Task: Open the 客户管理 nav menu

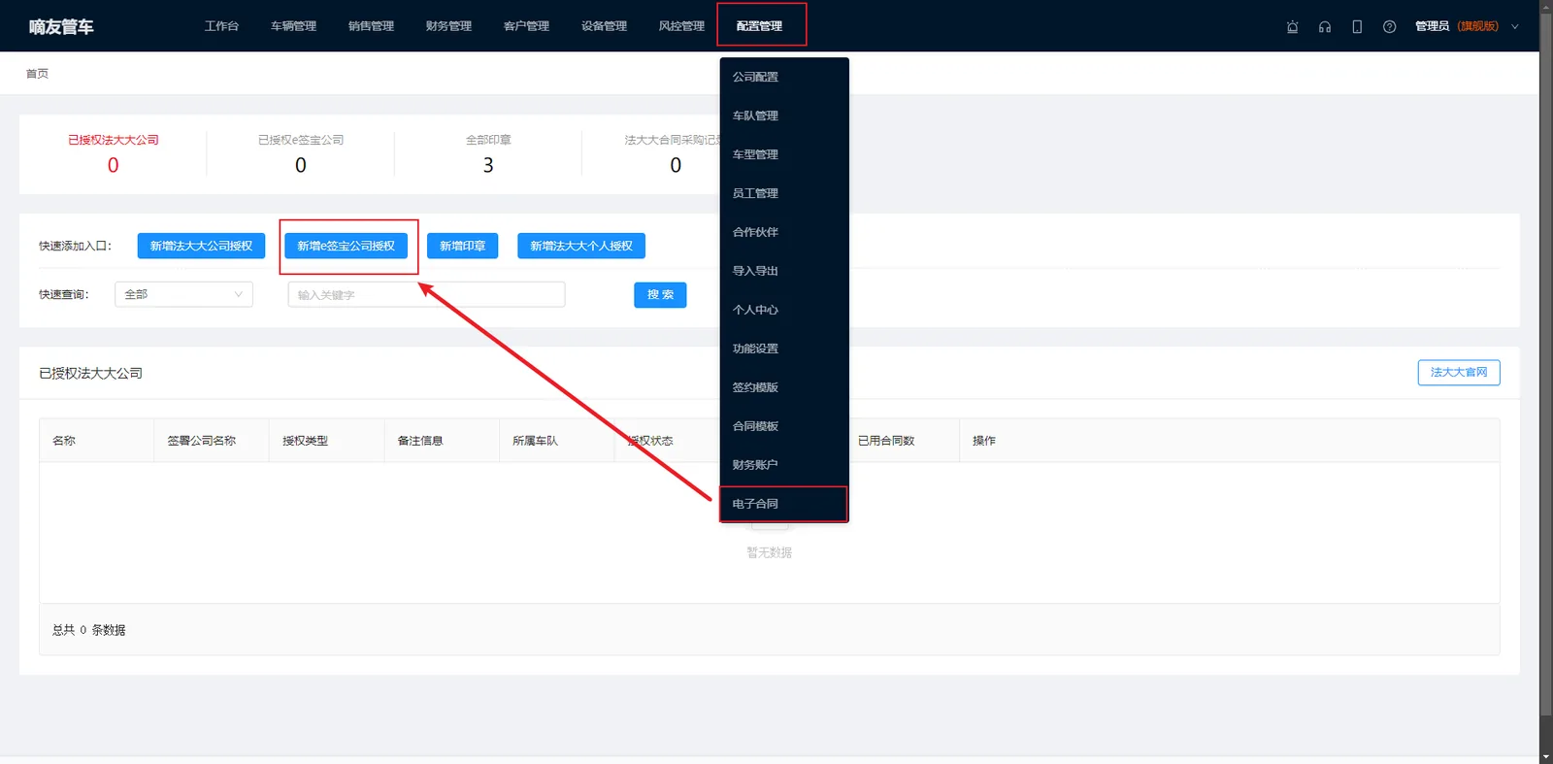Action: [526, 26]
